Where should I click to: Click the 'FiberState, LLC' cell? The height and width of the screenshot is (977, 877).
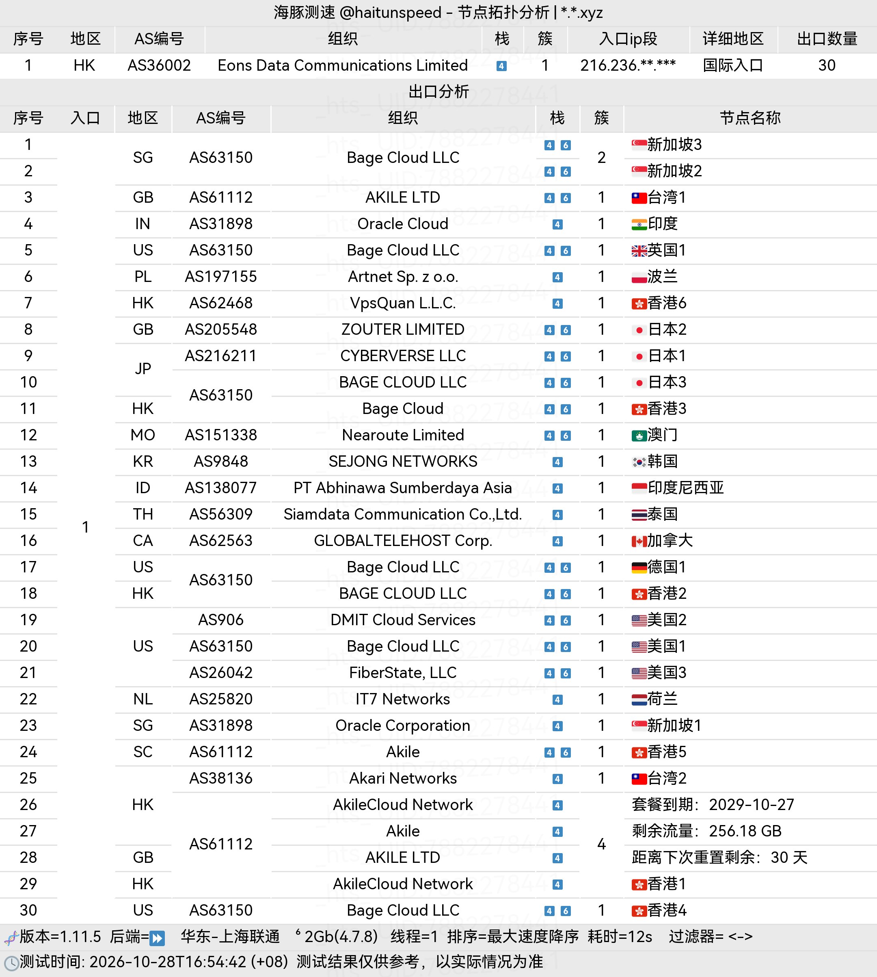click(403, 673)
